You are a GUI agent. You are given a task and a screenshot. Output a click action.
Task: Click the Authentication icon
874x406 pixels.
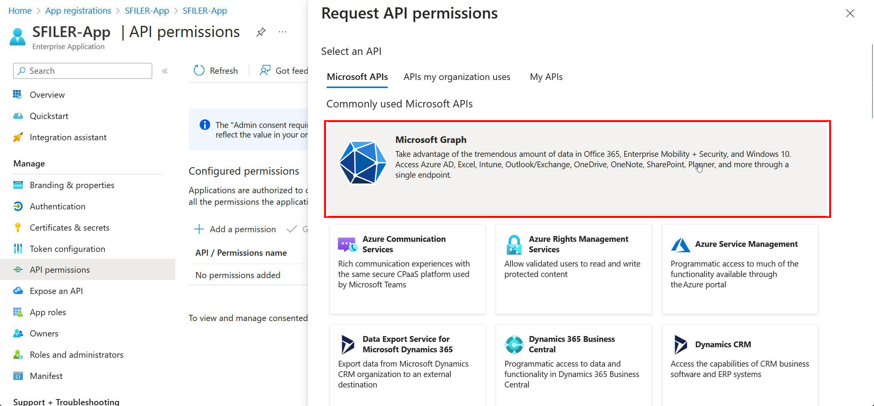18,206
